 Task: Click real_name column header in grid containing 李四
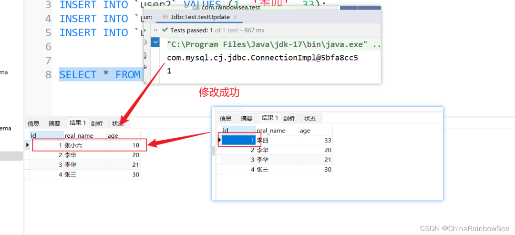278,130
